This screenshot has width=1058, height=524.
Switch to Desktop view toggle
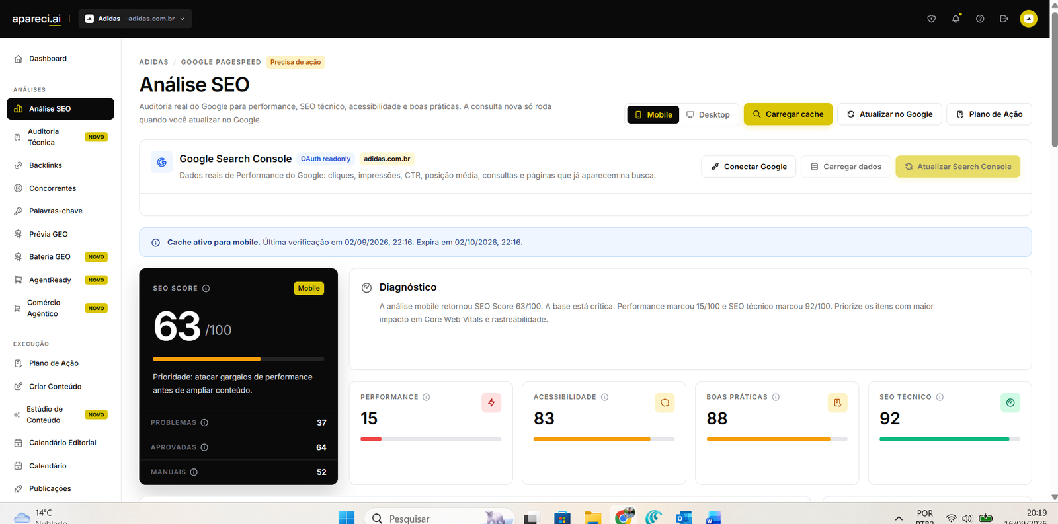[x=708, y=114]
